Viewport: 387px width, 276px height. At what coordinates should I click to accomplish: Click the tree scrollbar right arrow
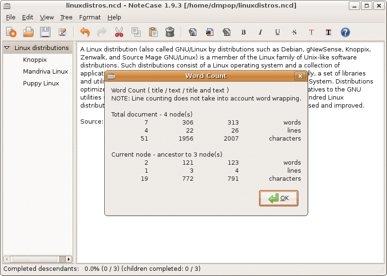pyautogui.click(x=69, y=259)
